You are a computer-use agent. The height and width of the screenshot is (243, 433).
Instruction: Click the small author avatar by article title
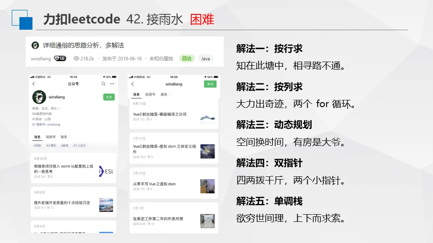coord(35,45)
